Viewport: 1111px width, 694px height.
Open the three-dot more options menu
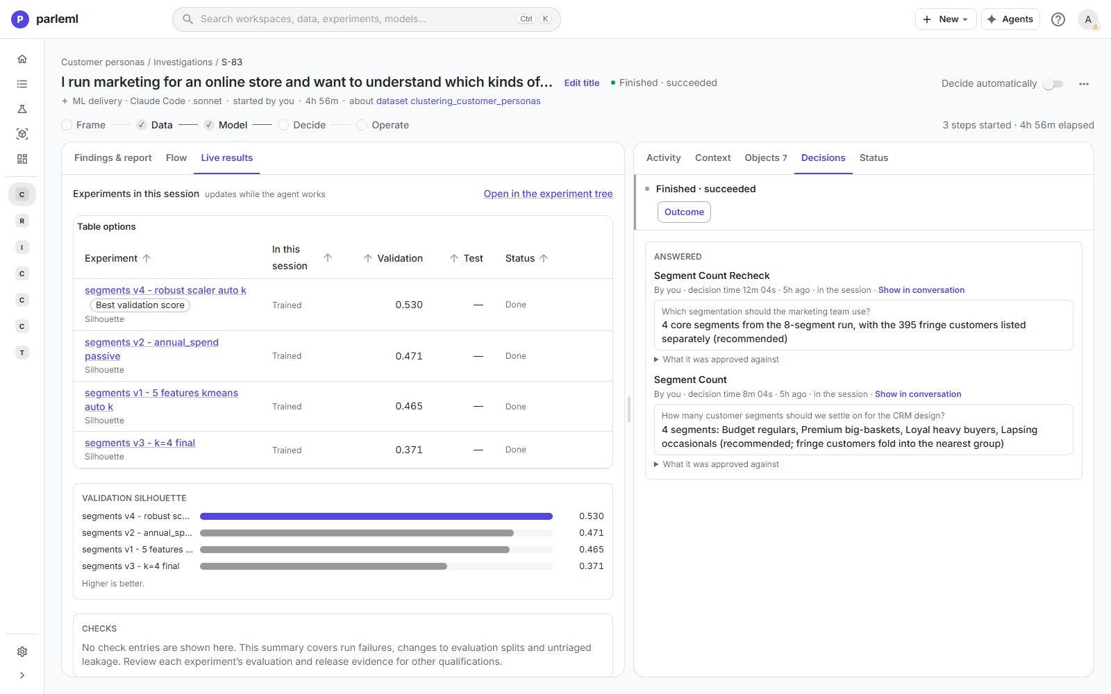(x=1084, y=84)
